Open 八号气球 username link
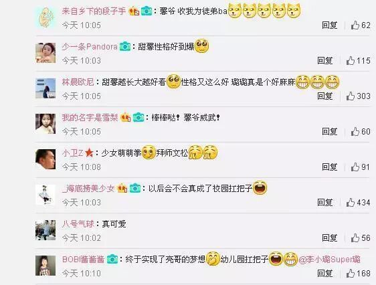 coord(78,224)
